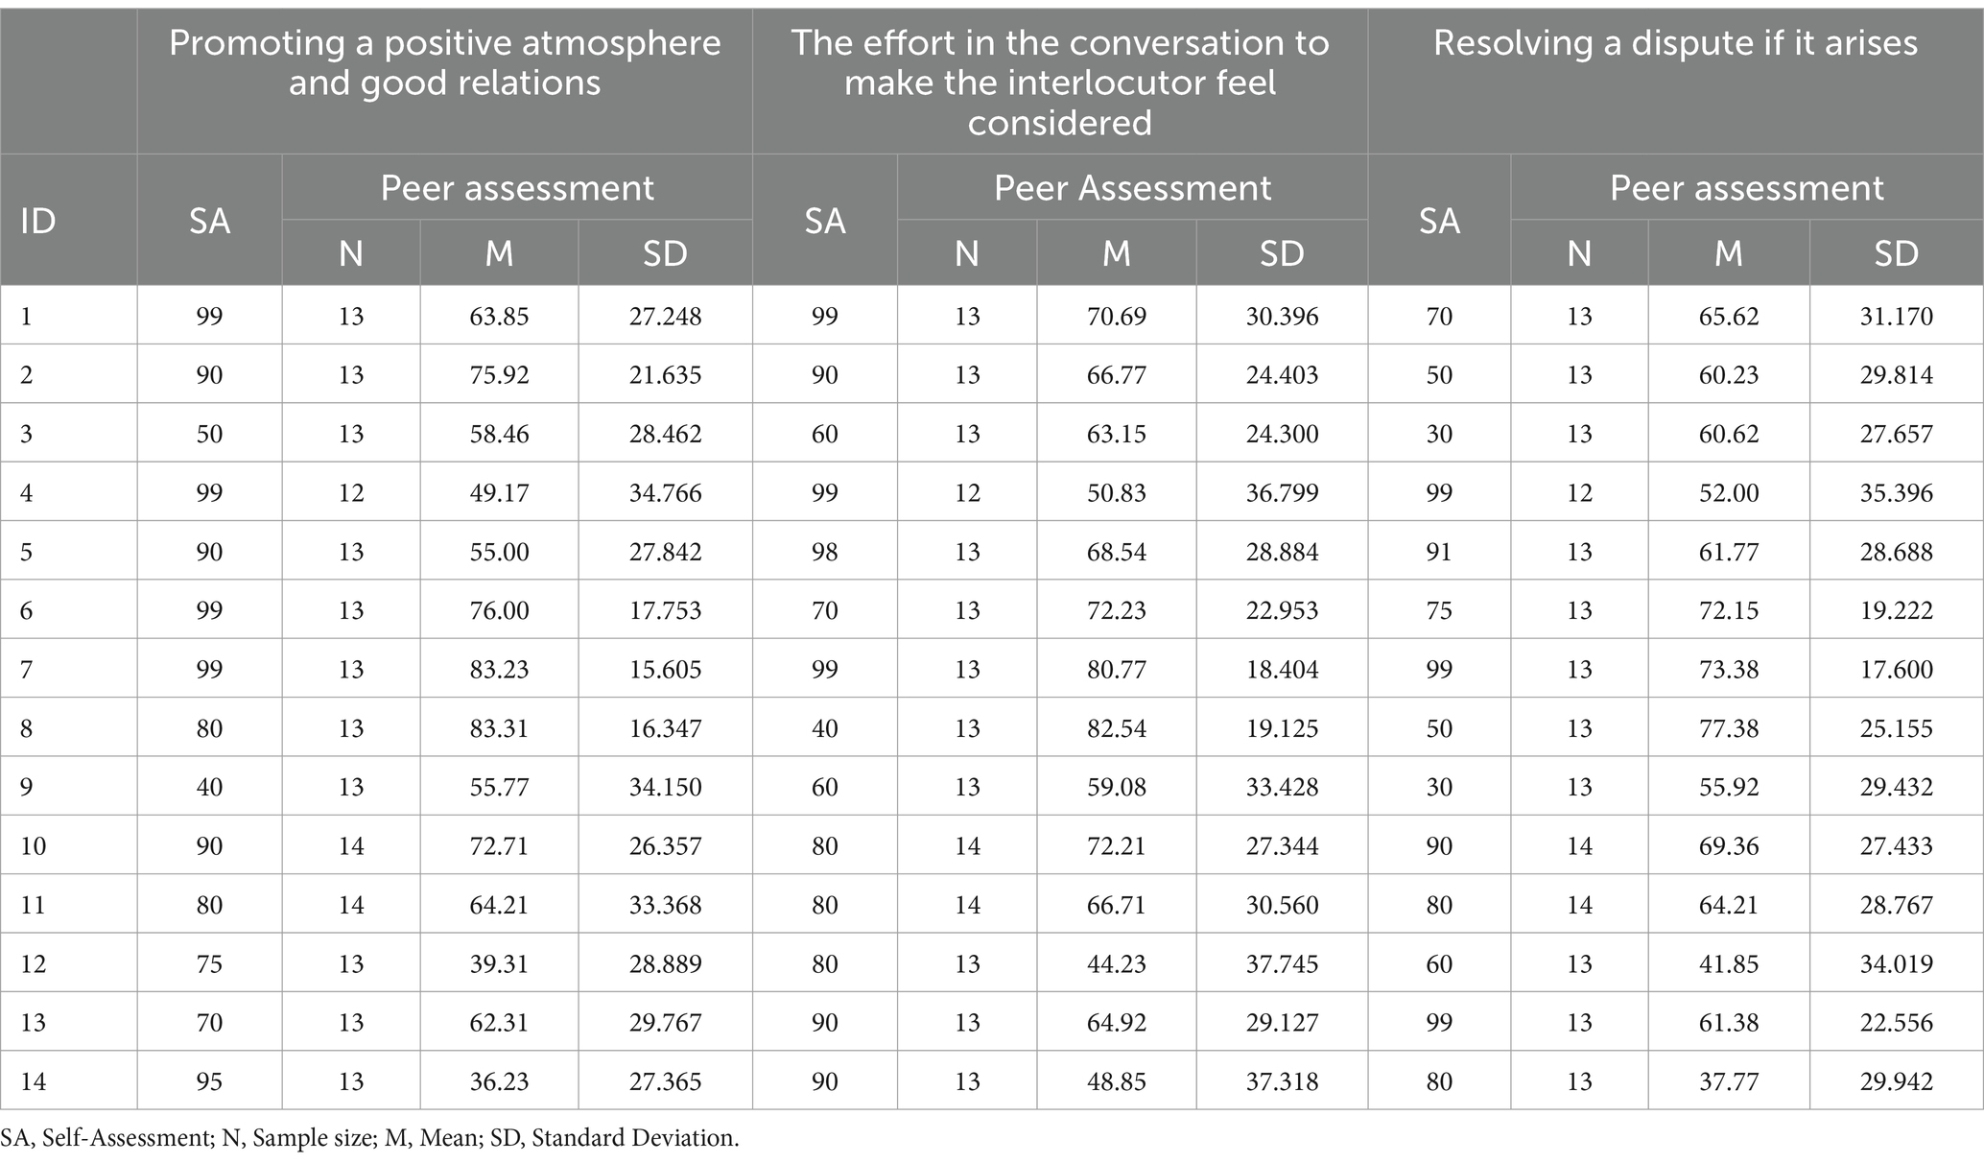
Task: Click the ID column header cell
Action: click(x=38, y=221)
